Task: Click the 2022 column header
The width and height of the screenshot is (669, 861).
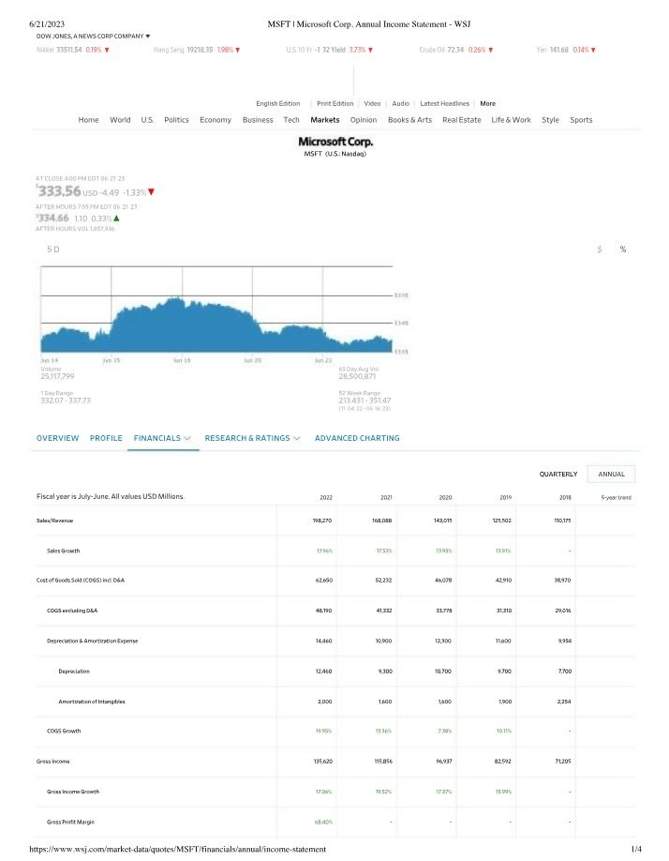Action: 326,497
